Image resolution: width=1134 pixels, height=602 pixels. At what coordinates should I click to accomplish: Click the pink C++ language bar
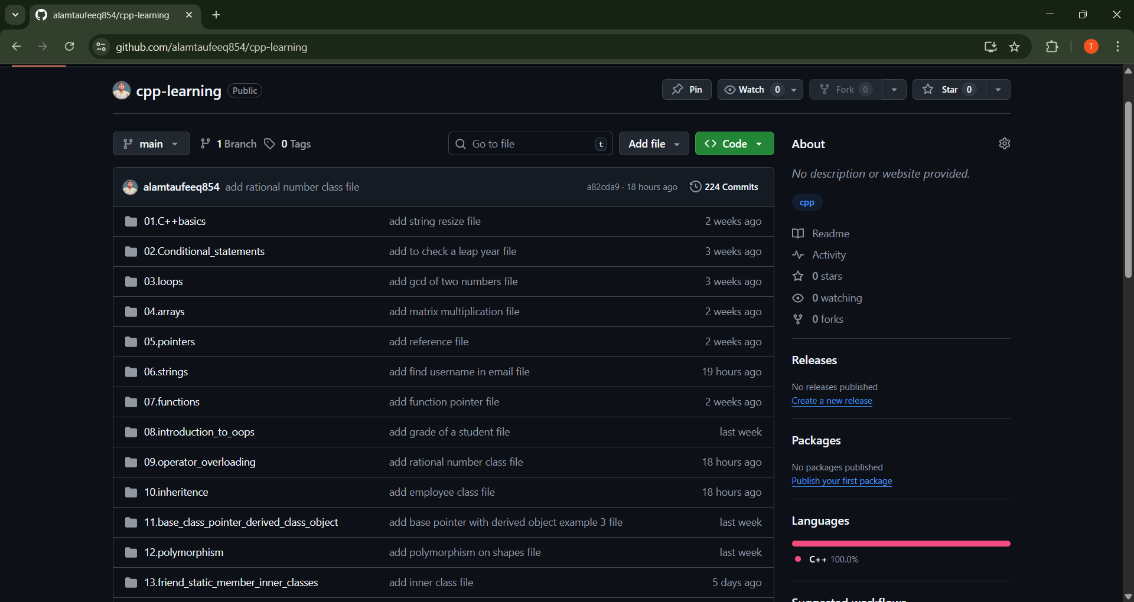click(901, 544)
